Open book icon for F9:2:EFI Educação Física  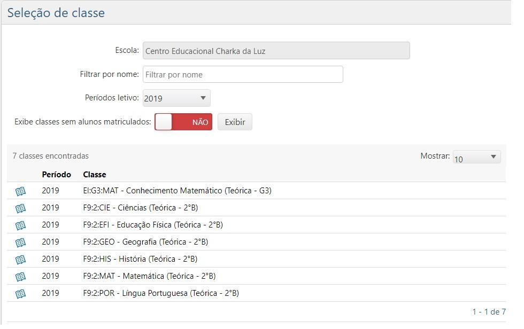[x=20, y=225]
